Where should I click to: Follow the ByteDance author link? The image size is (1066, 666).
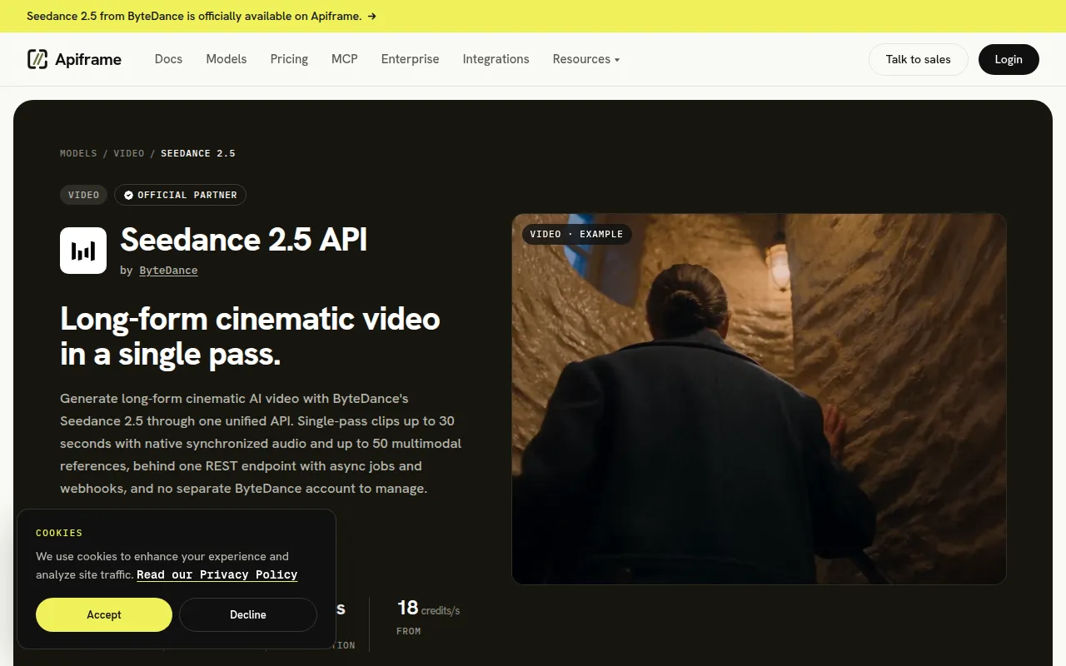point(168,270)
